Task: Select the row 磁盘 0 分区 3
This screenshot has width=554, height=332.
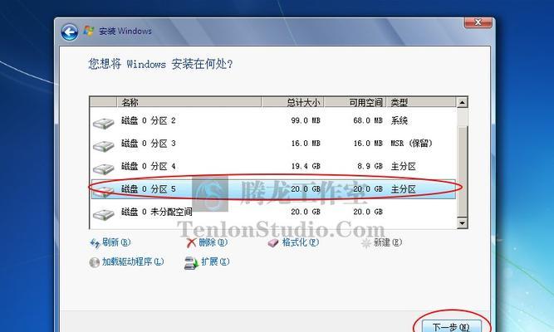Action: coord(273,144)
